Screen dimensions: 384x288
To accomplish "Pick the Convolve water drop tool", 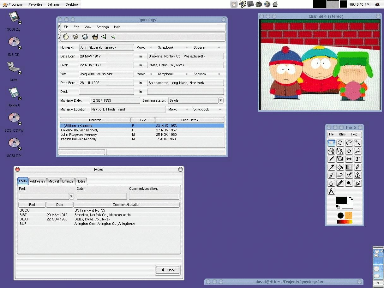I will pyautogui.click(x=331, y=183).
